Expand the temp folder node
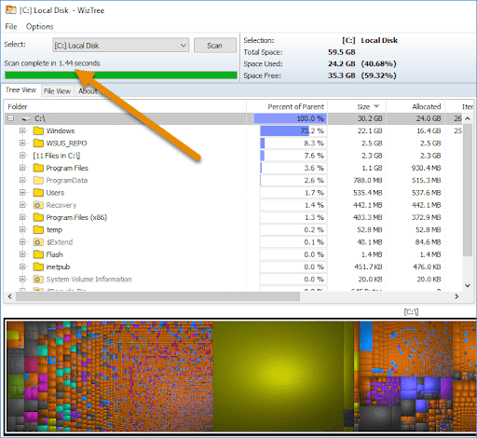Image resolution: width=477 pixels, height=438 pixels. click(x=22, y=230)
